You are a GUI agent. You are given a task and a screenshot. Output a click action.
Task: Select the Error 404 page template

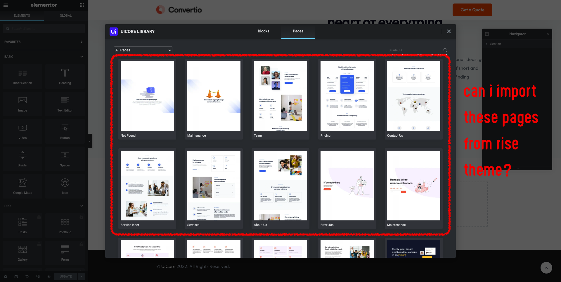[x=347, y=189]
